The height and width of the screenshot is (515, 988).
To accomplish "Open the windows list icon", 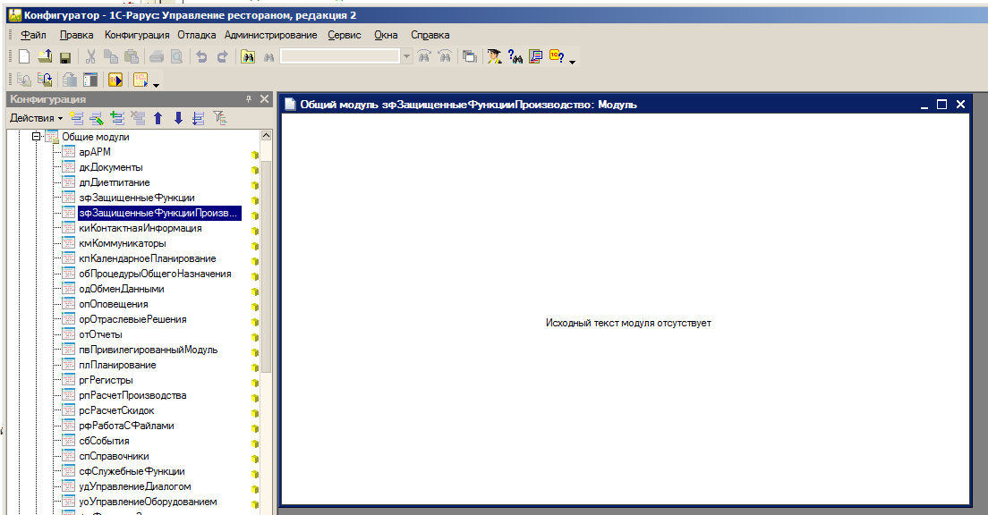I will 470,56.
